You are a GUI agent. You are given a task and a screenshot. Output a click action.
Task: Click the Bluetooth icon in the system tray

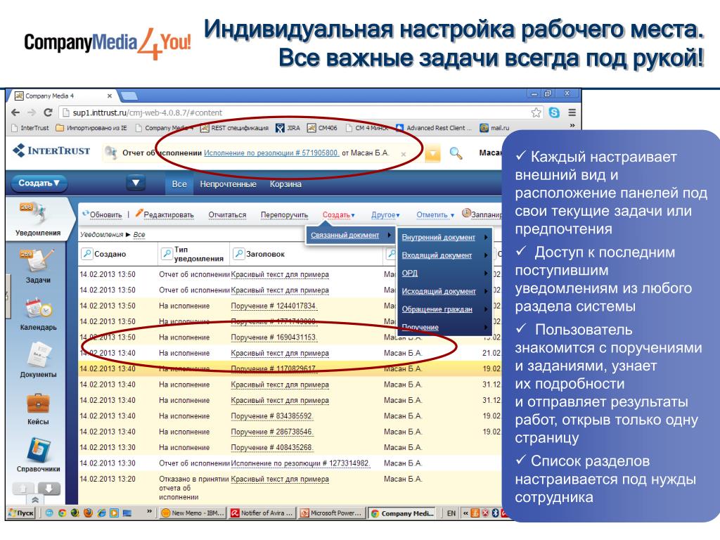pos(495,513)
